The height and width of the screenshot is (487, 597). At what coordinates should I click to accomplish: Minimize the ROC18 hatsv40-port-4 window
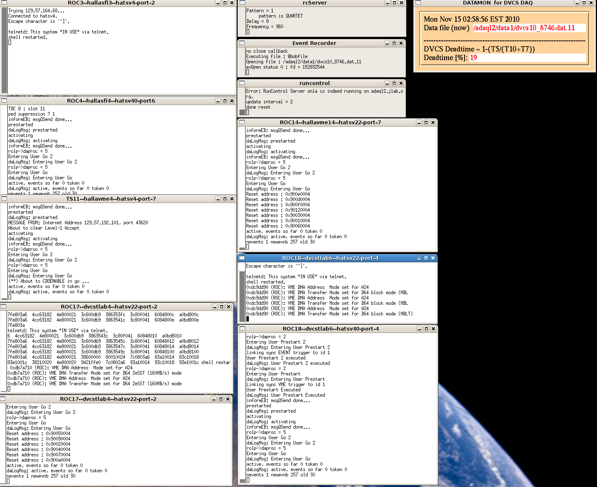point(419,328)
